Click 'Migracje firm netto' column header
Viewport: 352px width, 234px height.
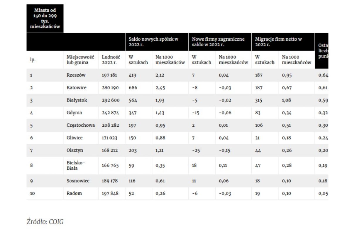point(278,42)
